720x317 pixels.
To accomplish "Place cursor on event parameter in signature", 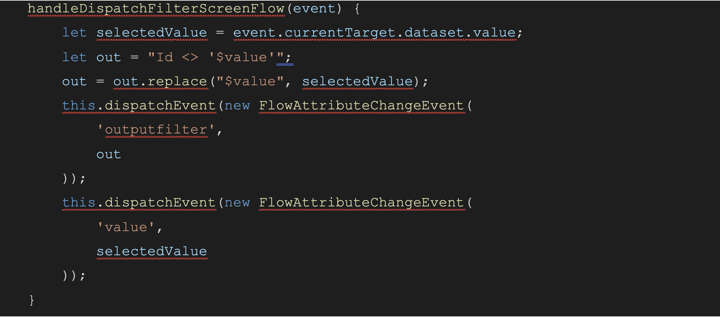I will point(314,9).
